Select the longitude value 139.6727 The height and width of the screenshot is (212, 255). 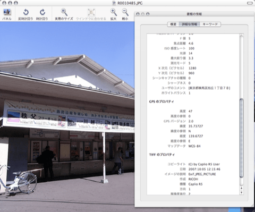click(x=195, y=136)
